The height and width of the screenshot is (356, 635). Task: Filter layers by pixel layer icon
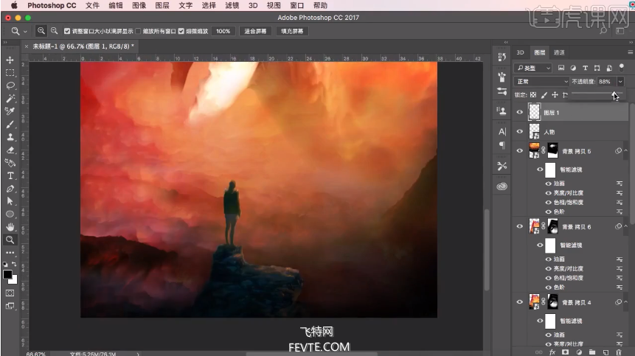pyautogui.click(x=561, y=68)
